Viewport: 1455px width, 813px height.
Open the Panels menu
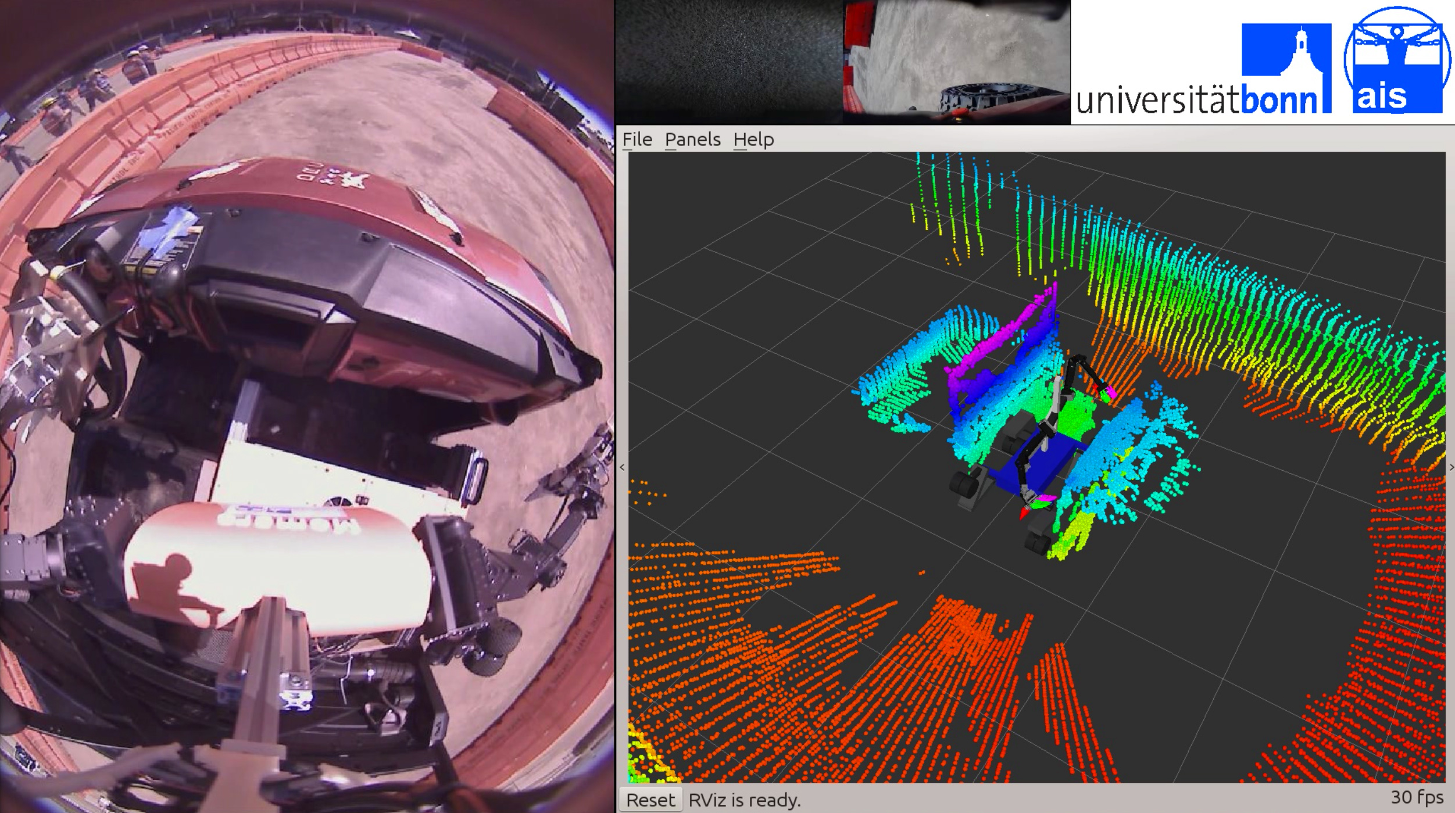pos(692,139)
